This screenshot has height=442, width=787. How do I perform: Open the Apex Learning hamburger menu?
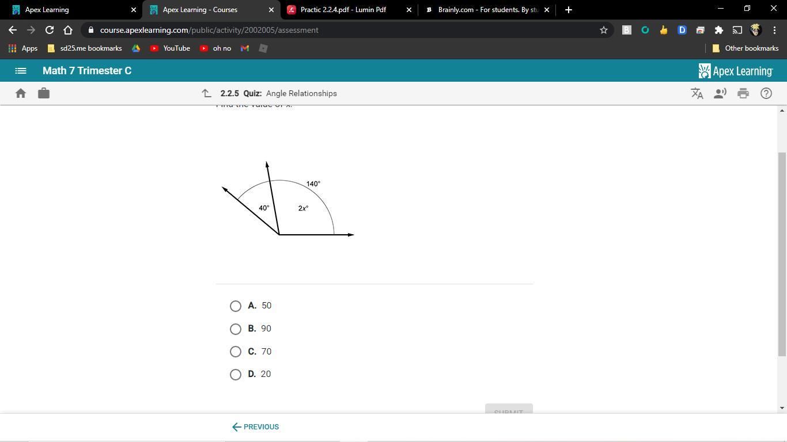[x=21, y=71]
